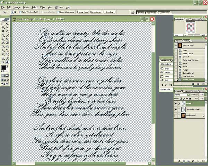
Task: Select the Notes tool
Action: [x=3, y=58]
